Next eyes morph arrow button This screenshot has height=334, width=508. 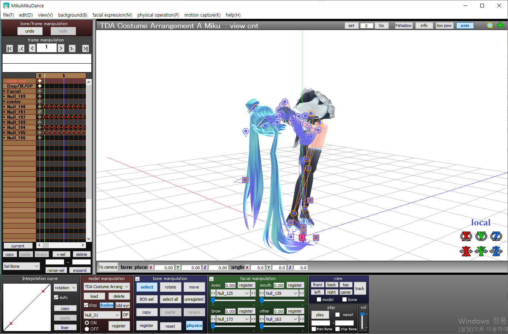(253, 293)
